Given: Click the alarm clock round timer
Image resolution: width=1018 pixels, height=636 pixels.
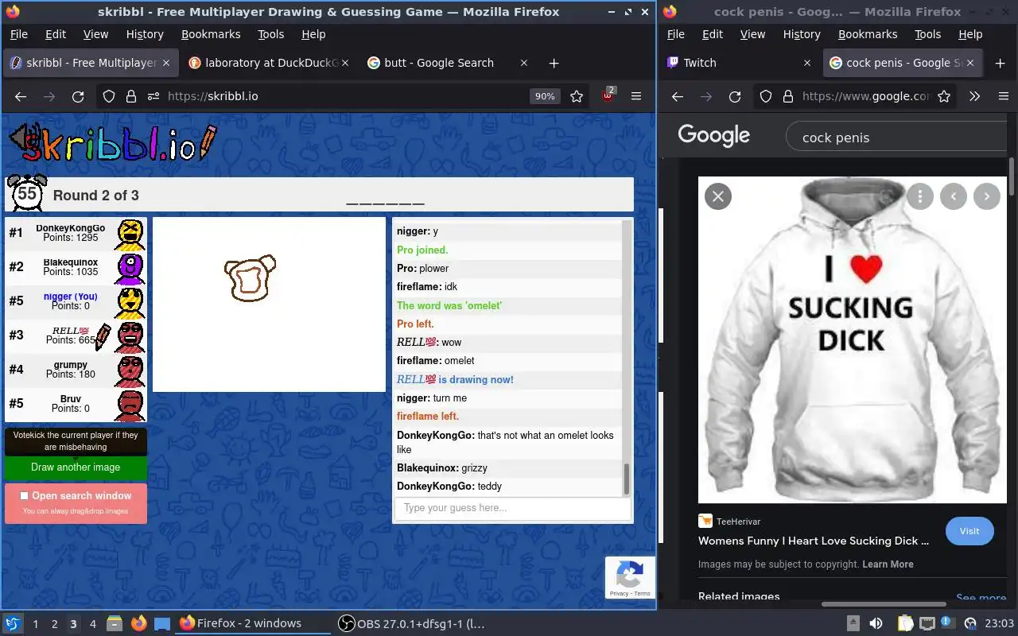Looking at the screenshot, I should [x=27, y=193].
